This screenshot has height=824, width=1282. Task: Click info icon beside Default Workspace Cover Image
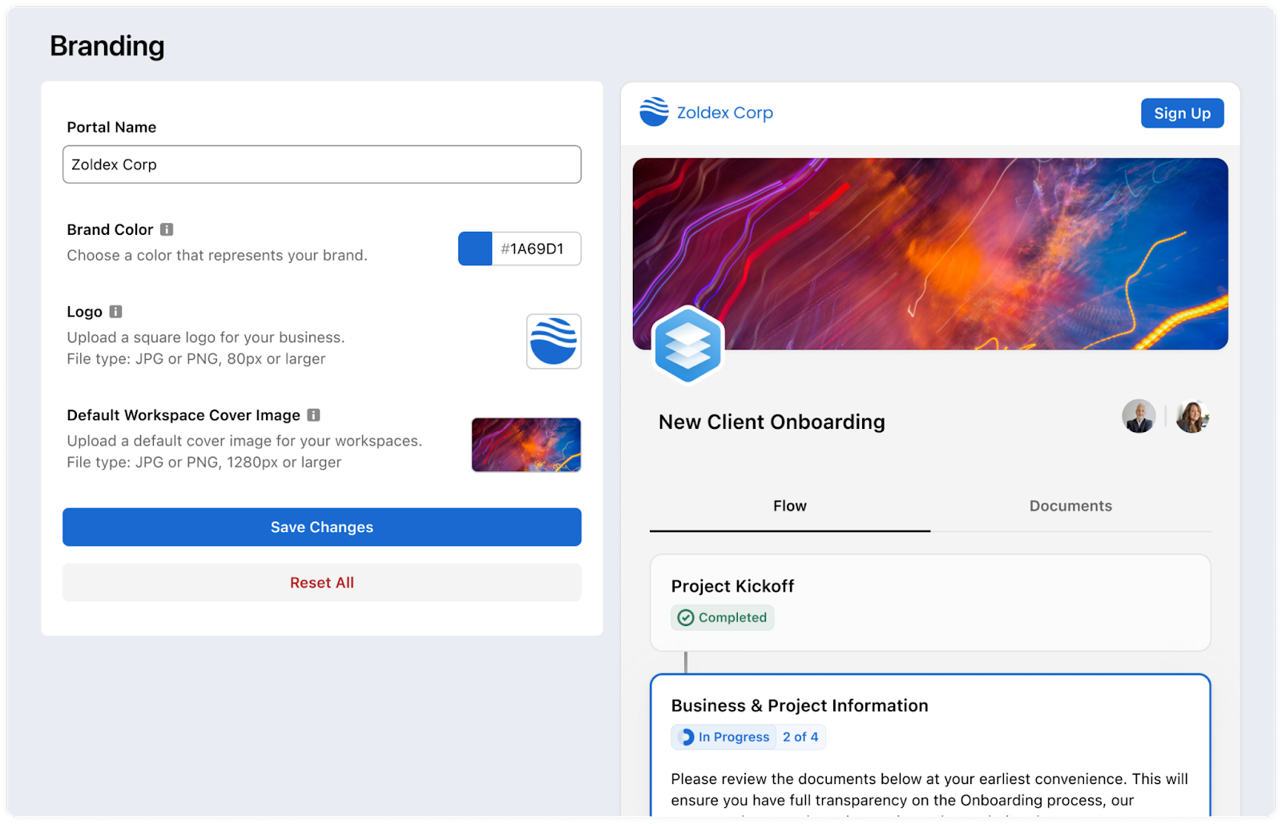point(313,414)
